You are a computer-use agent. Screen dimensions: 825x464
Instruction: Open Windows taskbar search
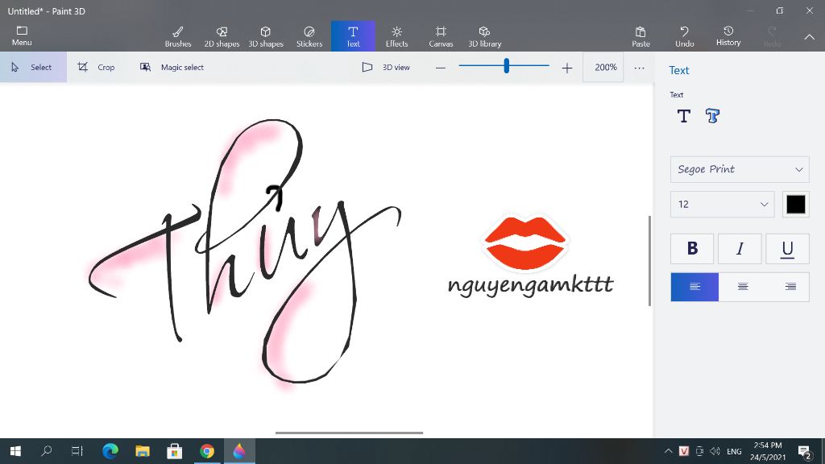pos(46,451)
